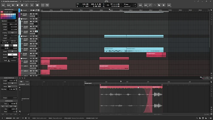Expand the audio event Length arrow
The image size is (213, 120).
pyautogui.click(x=16, y=81)
